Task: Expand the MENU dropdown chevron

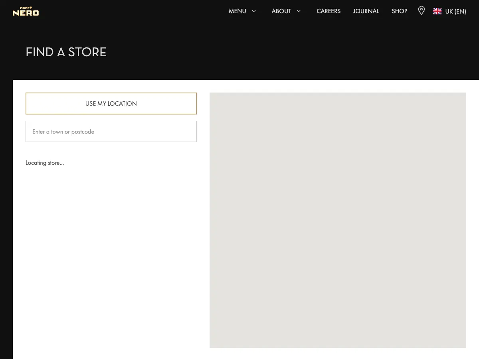Action: (254, 11)
